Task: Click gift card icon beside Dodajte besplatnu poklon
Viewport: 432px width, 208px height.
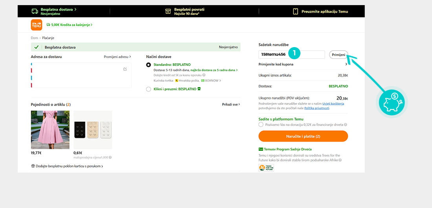Action: (x=33, y=166)
